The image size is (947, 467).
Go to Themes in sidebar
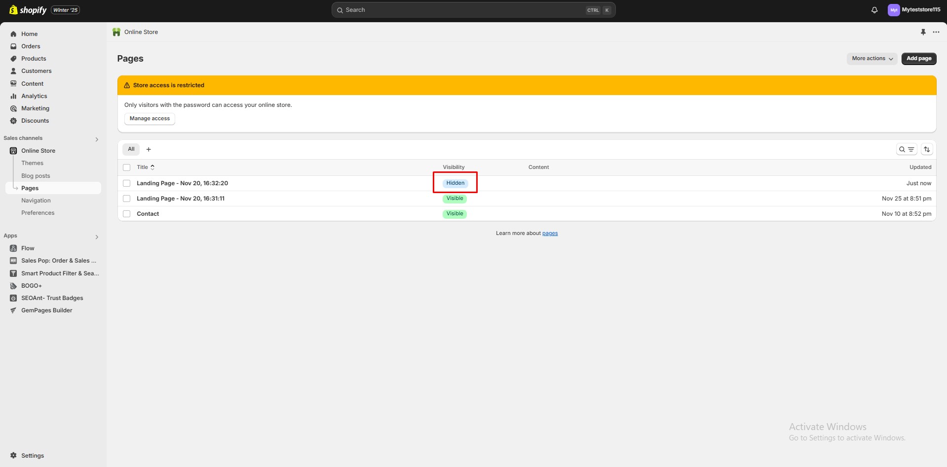tap(32, 163)
